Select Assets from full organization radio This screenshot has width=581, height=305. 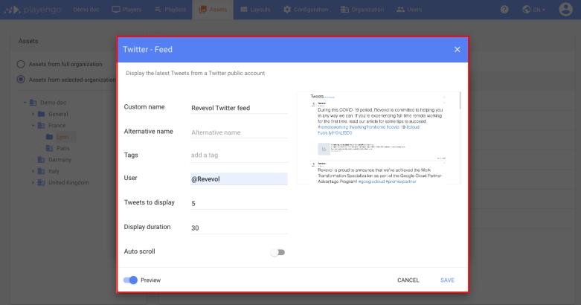coord(21,64)
